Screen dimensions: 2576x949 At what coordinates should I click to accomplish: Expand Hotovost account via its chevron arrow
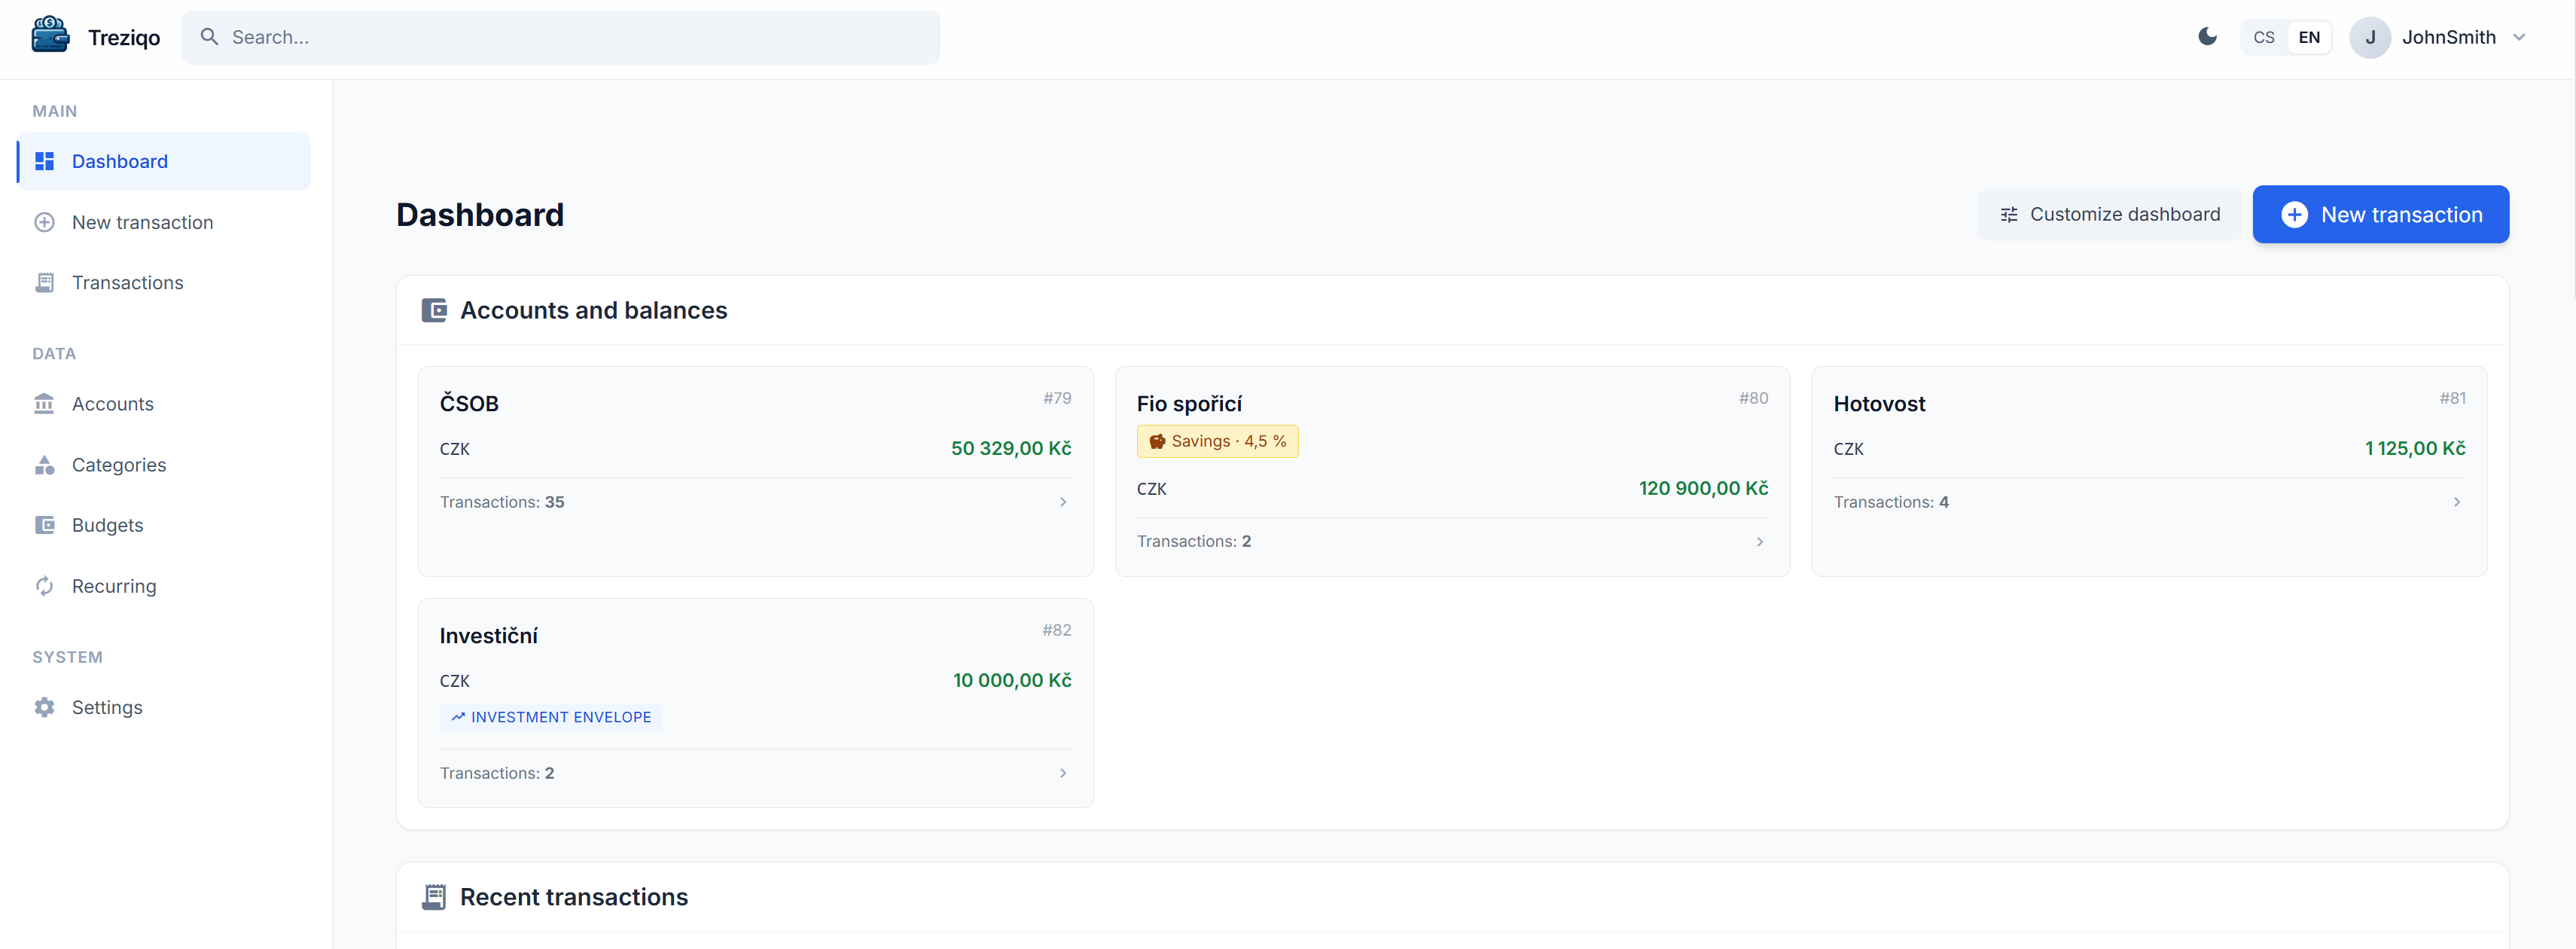[2456, 502]
